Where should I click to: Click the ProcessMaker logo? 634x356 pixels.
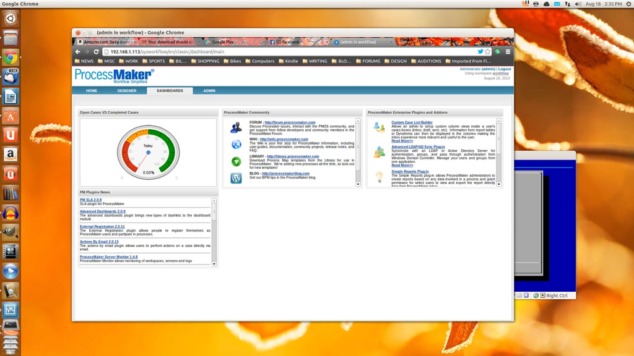pyautogui.click(x=115, y=75)
